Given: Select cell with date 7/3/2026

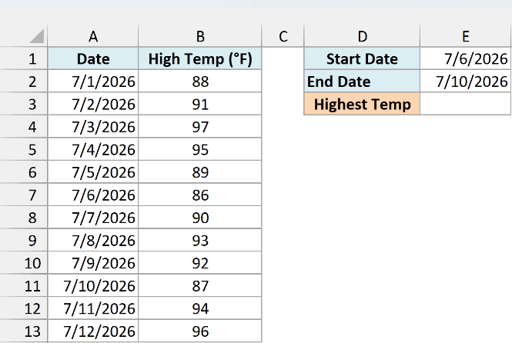Looking at the screenshot, I should tap(93, 126).
